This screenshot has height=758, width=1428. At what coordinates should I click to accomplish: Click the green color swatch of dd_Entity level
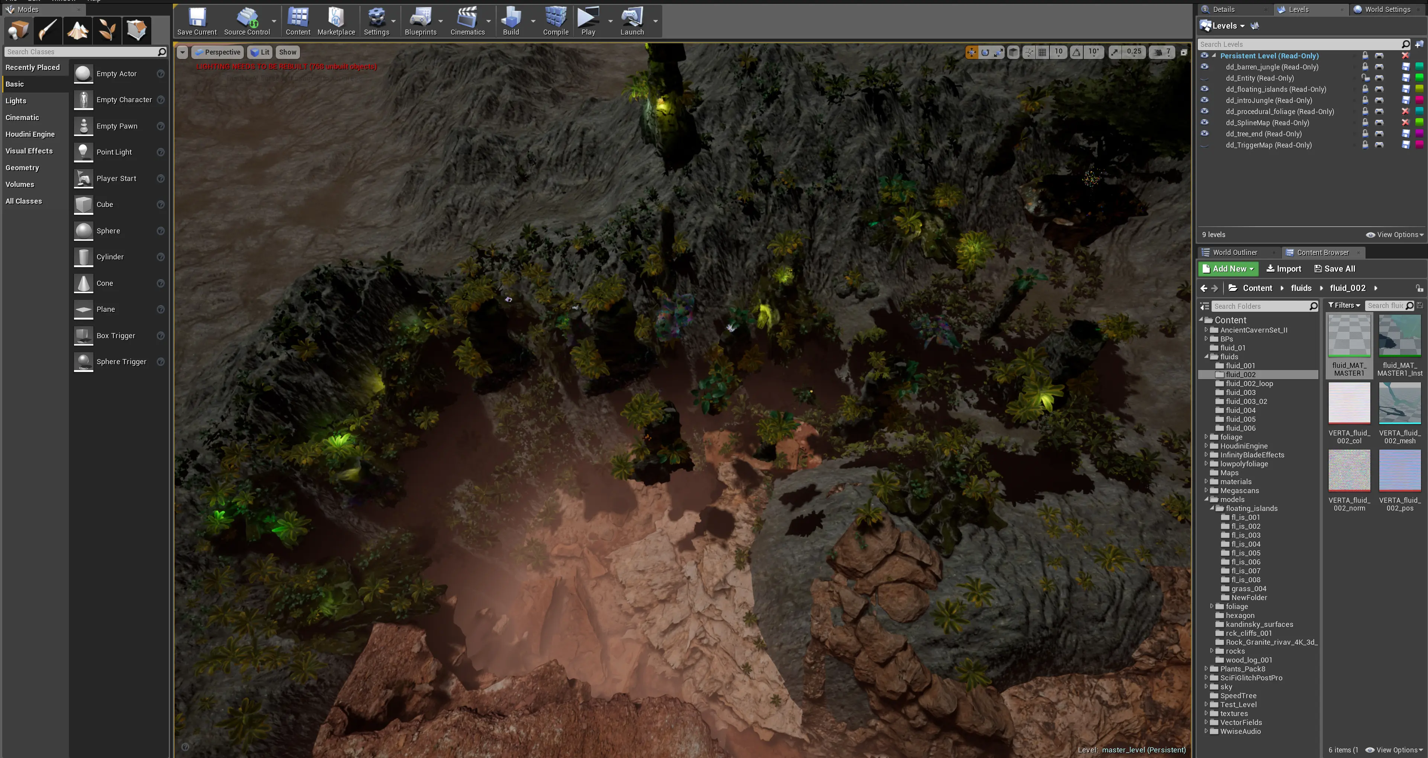(1419, 78)
